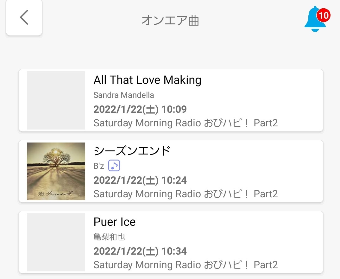Tap the artist name B'z
This screenshot has width=340, height=279.
99,166
